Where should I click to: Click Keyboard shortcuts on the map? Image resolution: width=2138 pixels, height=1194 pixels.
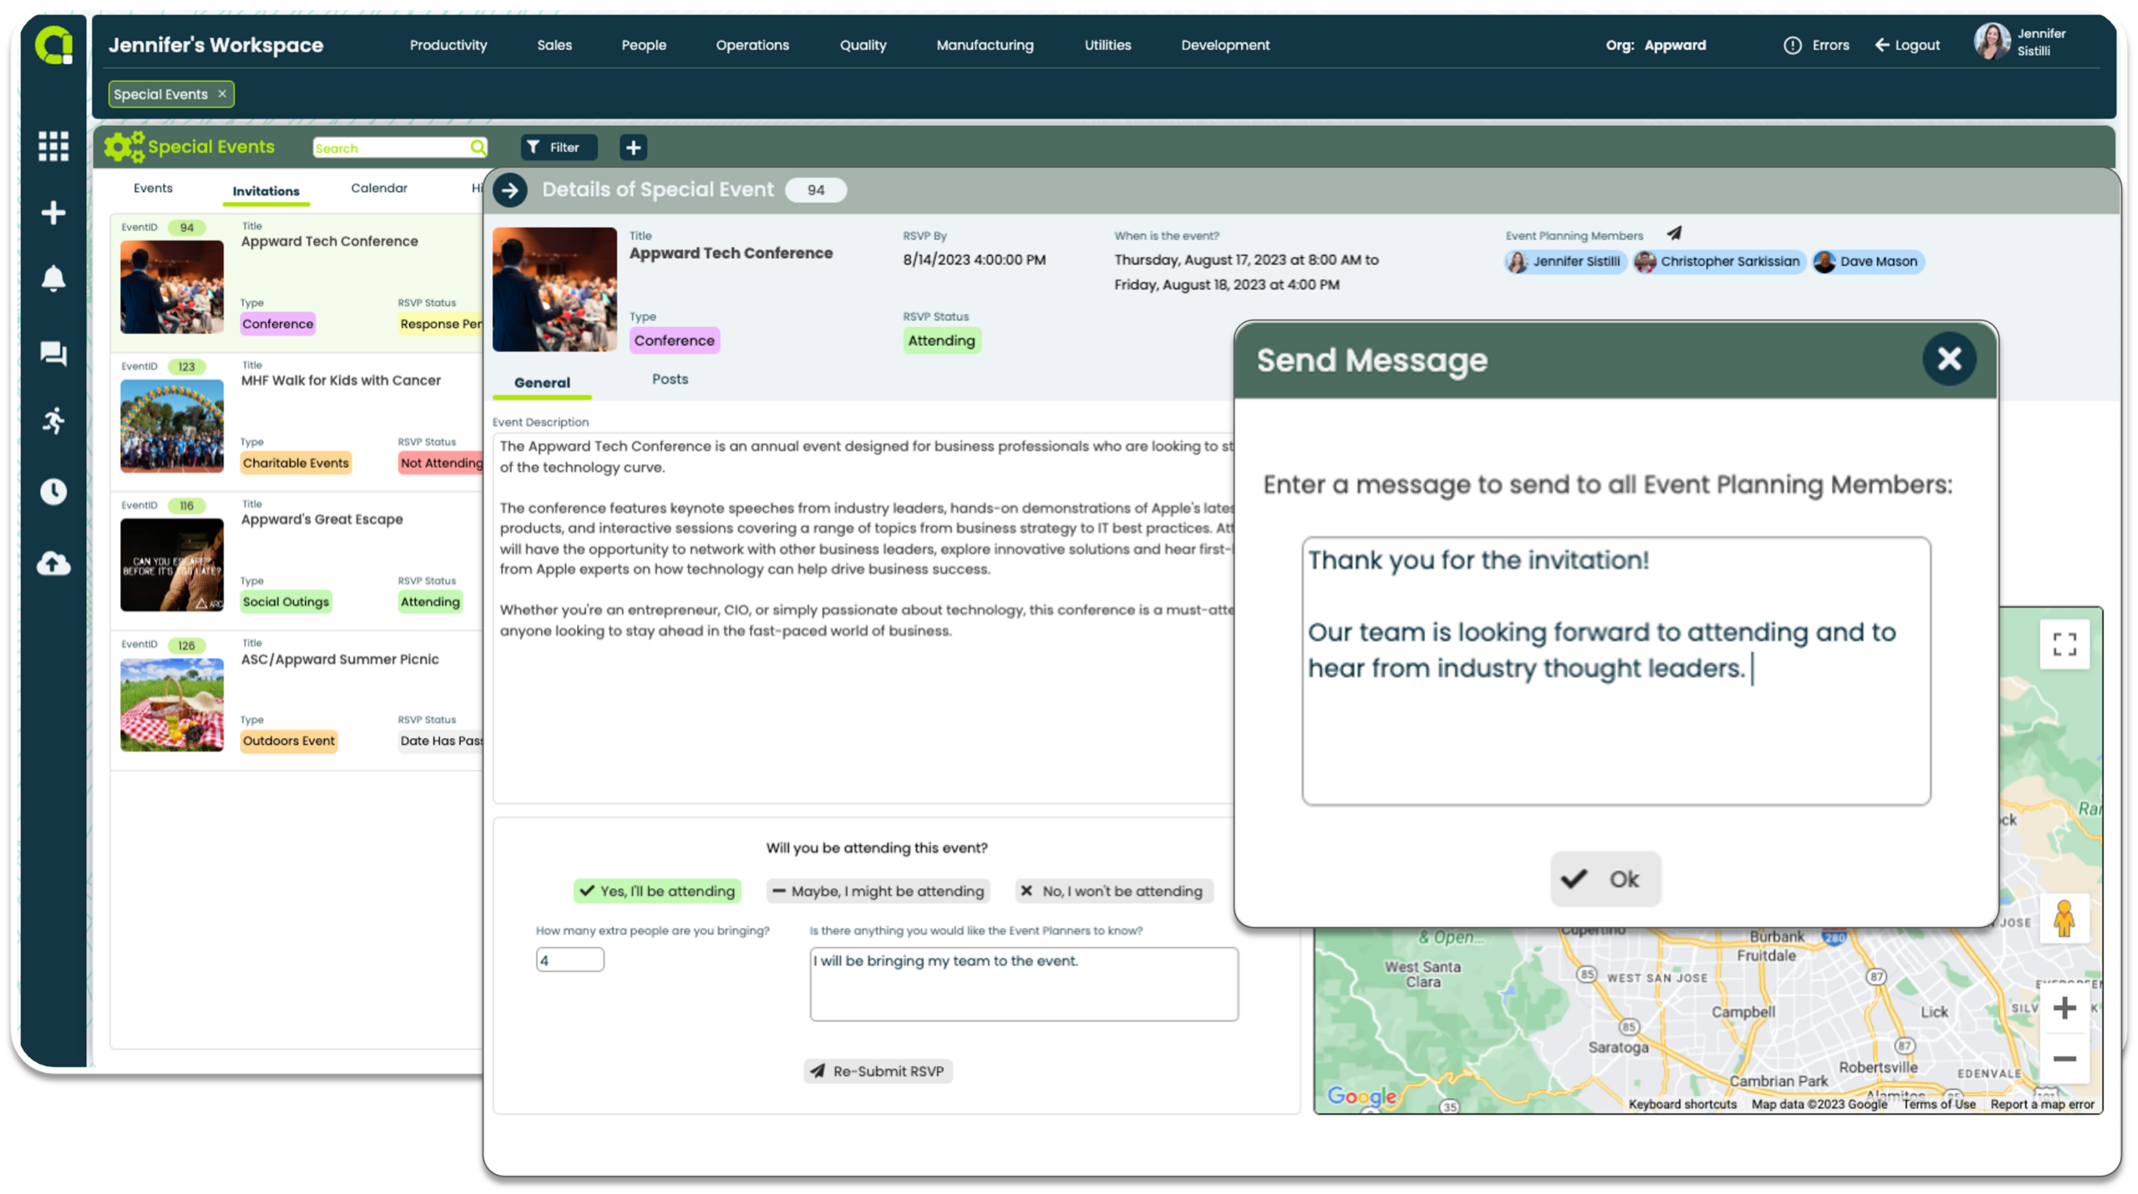tap(1682, 1104)
